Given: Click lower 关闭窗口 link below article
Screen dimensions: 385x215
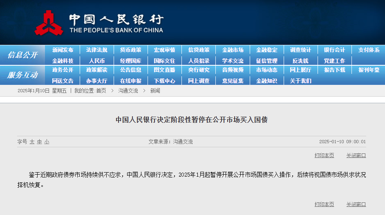Looking at the screenshot, I should [356, 204].
